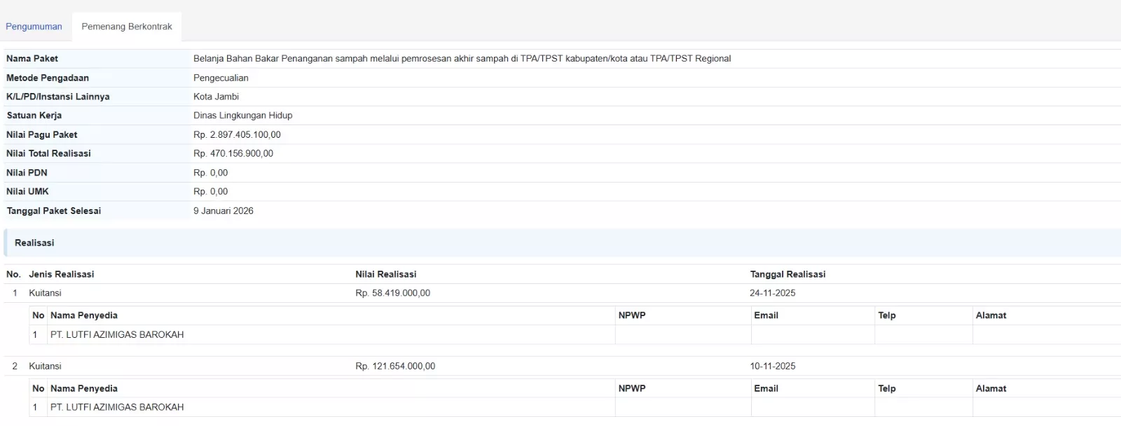Click the Dinas Lingkungan Hidup work unit
This screenshot has height=426, width=1121.
(x=242, y=115)
